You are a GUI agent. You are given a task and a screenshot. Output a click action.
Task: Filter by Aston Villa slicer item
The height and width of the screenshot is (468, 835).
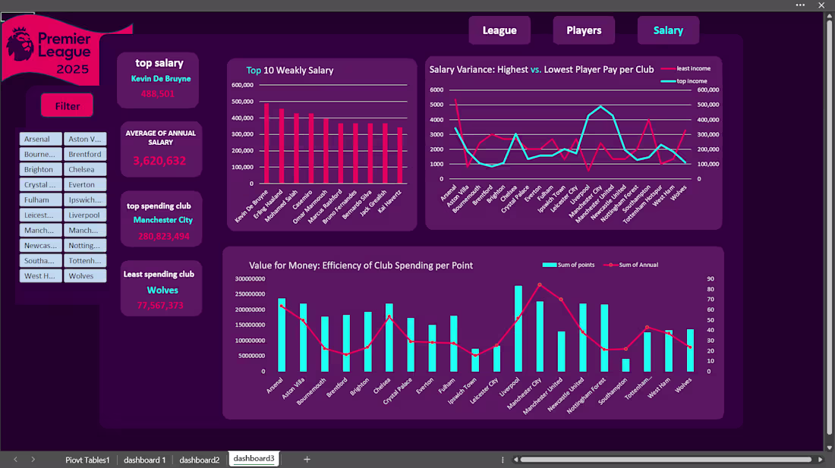click(x=85, y=139)
